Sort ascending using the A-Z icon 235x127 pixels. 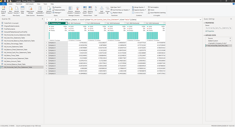96,7
